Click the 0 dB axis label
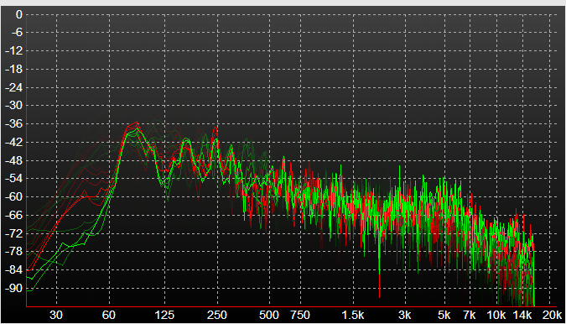The width and height of the screenshot is (566, 324). pos(18,15)
